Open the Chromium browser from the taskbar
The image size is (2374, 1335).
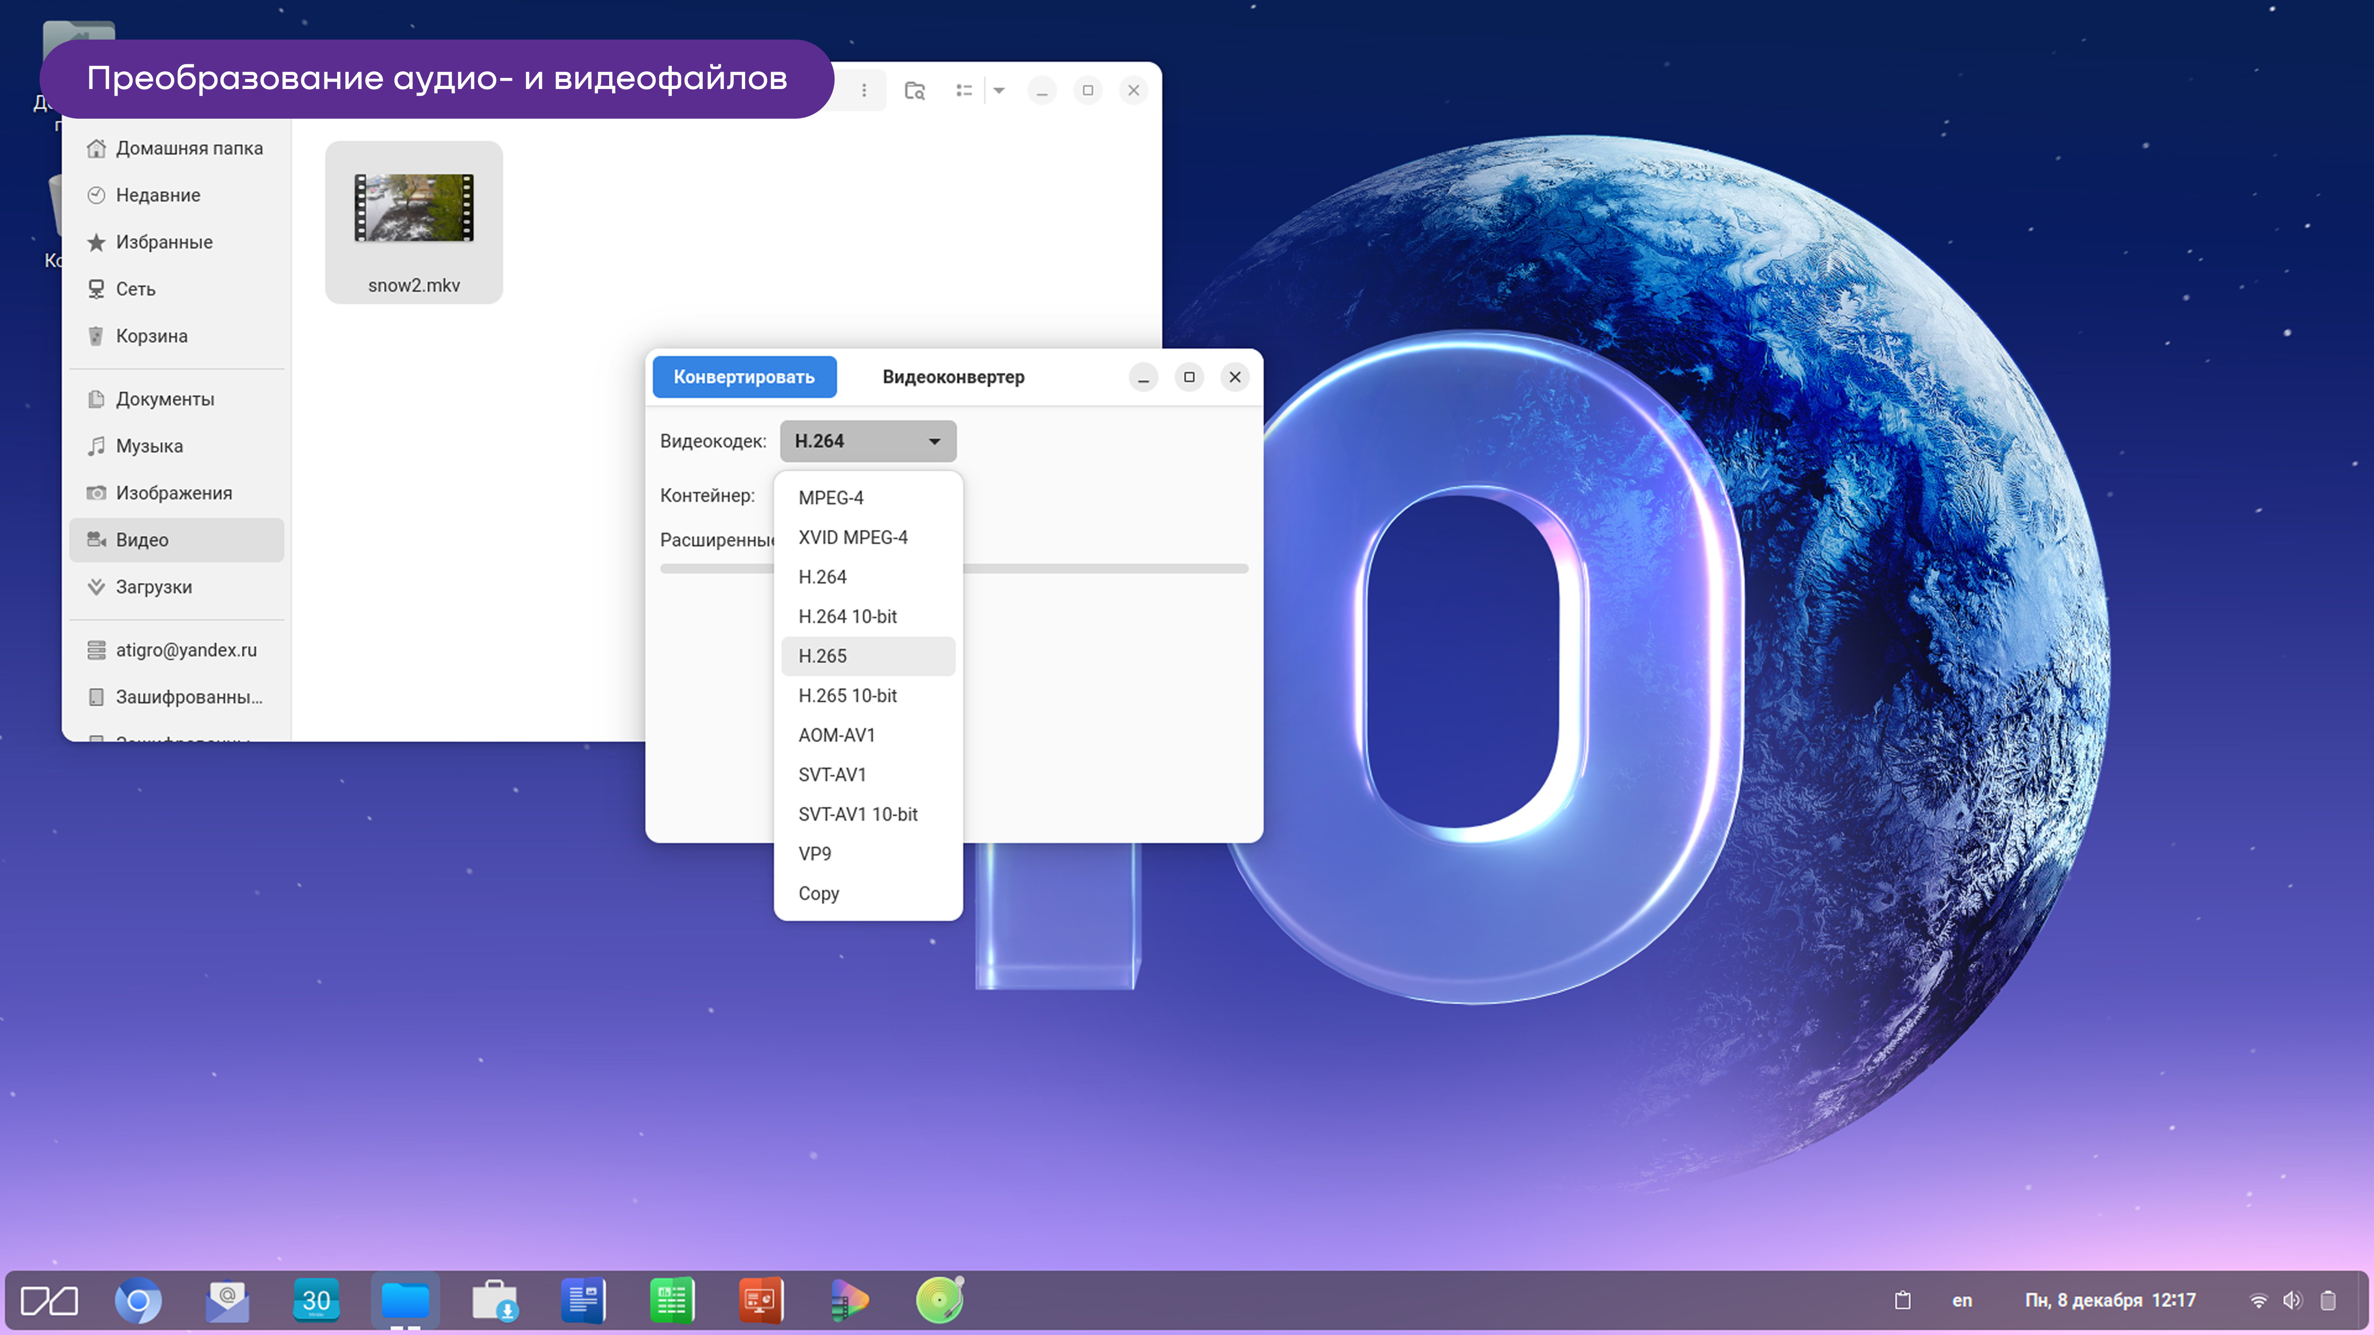[138, 1300]
